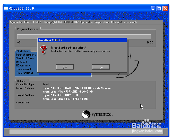Click the 'MB copied' label

tap(22, 62)
